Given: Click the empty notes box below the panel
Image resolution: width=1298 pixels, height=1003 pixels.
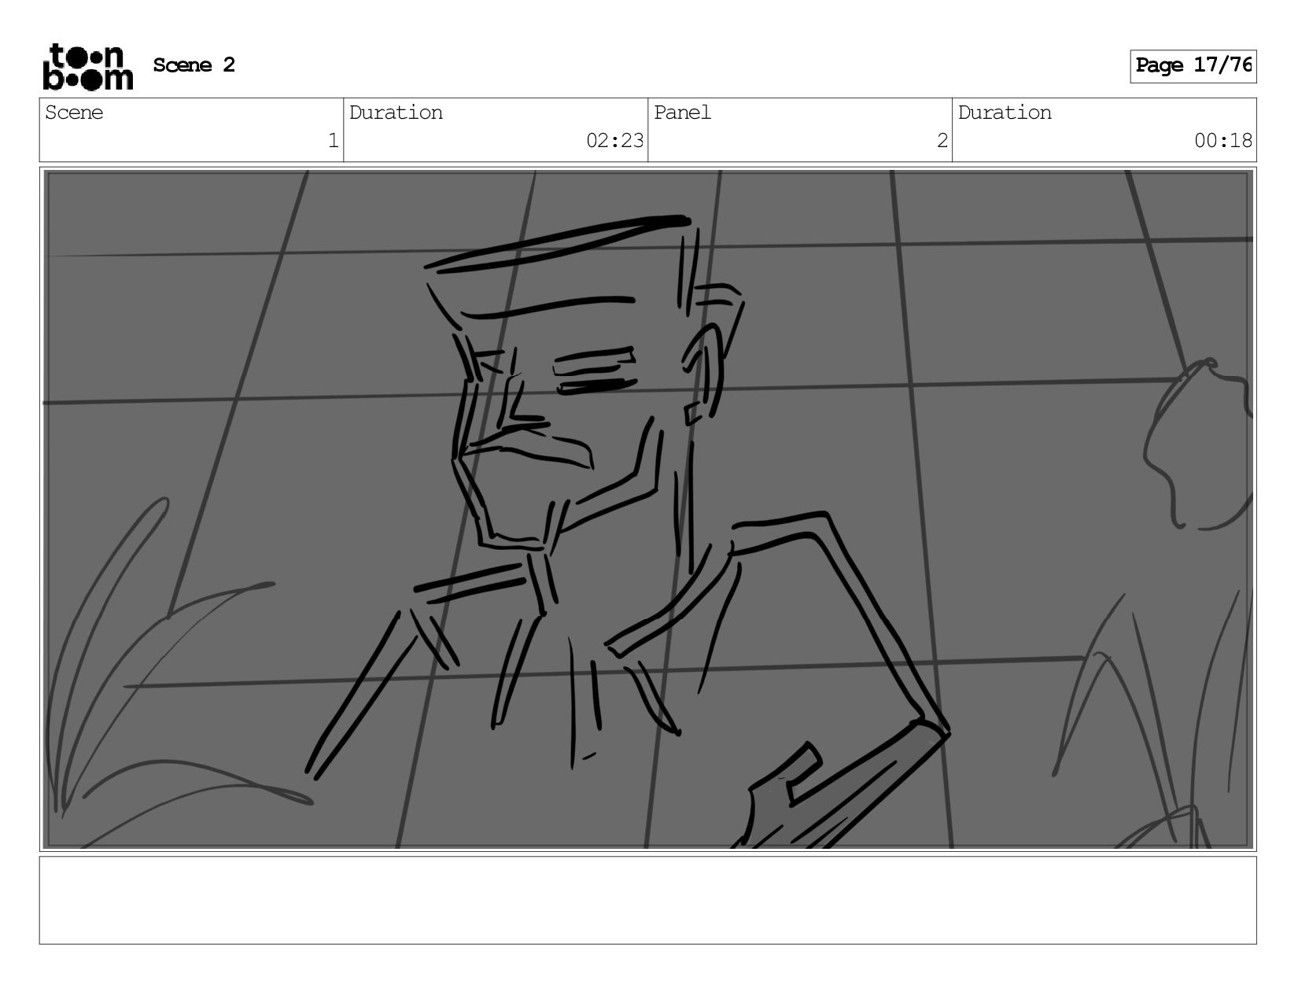Looking at the screenshot, I should [647, 900].
